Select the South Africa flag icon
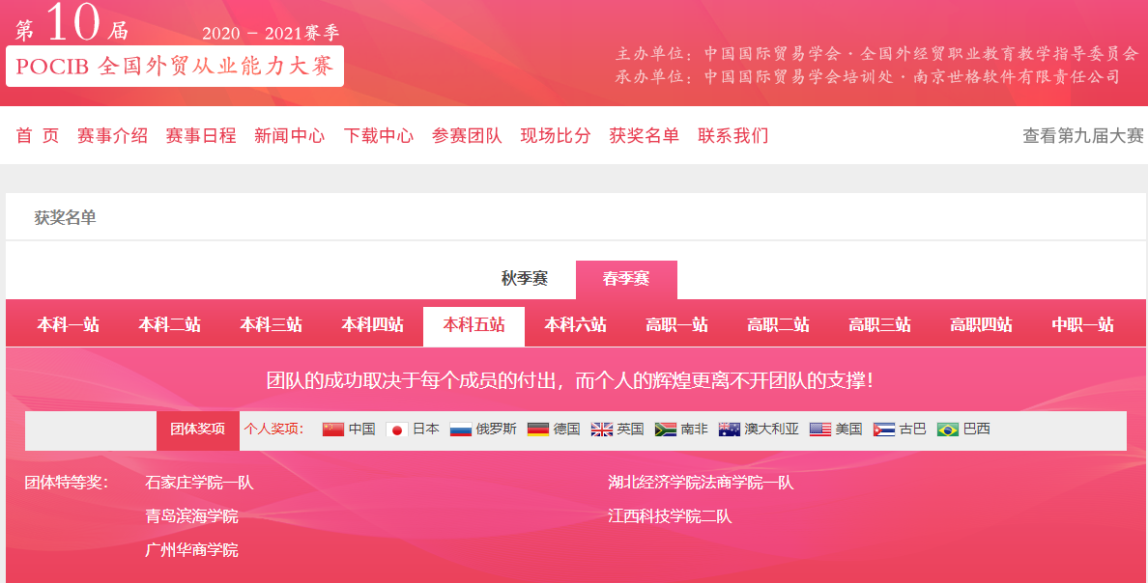1148x583 pixels. coord(665,430)
